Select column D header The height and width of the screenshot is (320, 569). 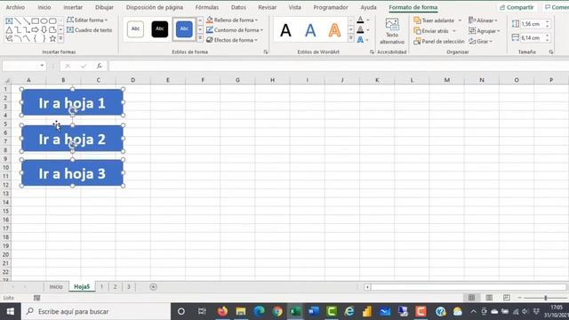132,80
